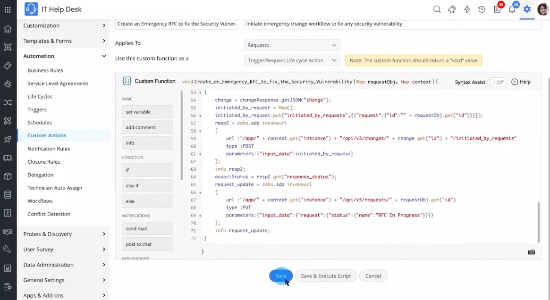Click the Custom Function braces icon
Viewport: 550px width, 300px height.
coord(127,81)
